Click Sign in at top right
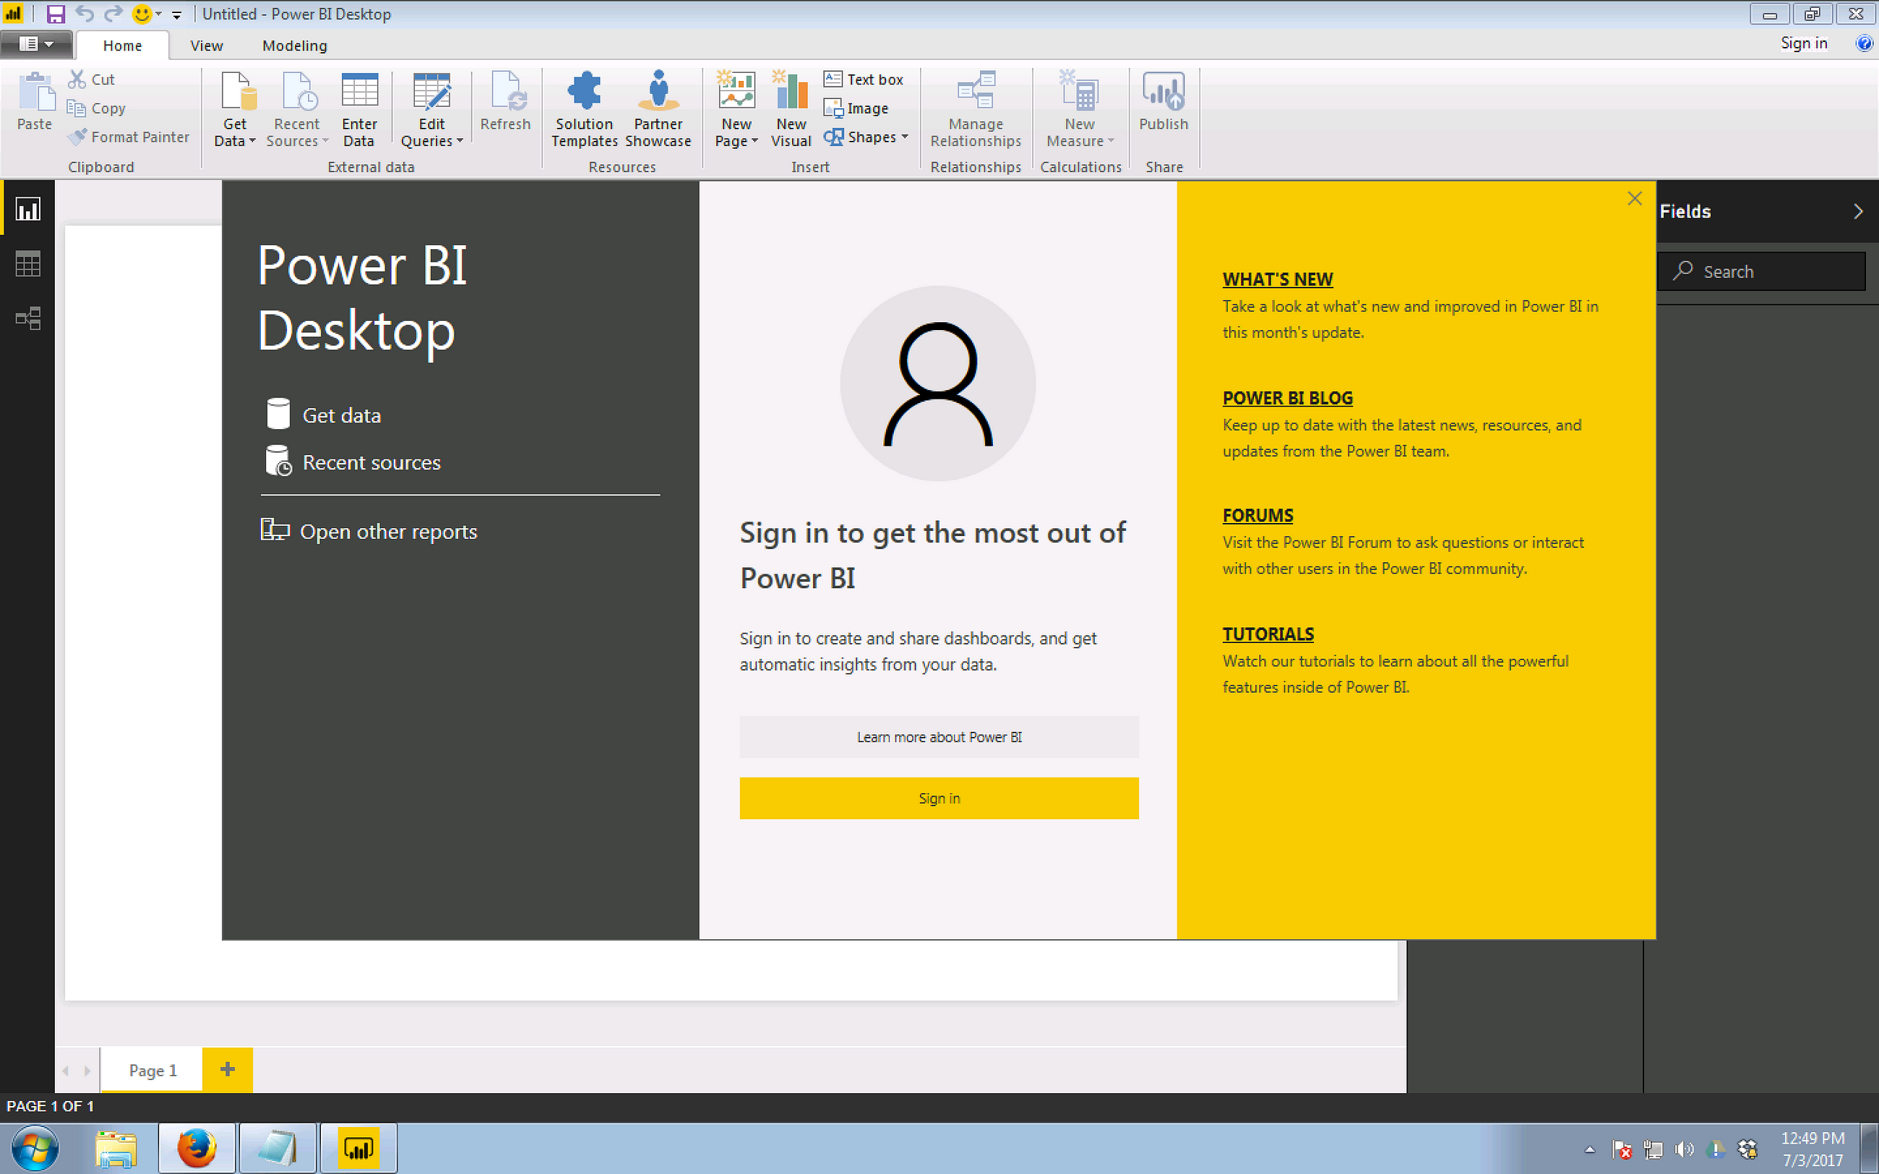Viewport: 1879px width, 1174px height. coord(1804,43)
